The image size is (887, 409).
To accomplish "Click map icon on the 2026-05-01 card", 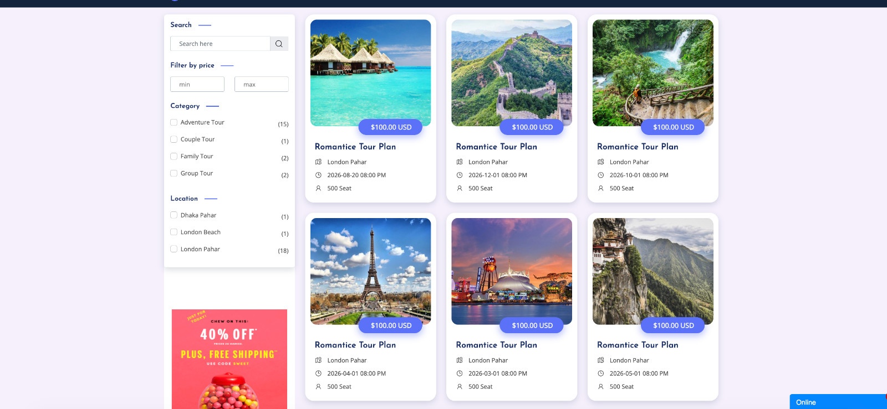I will [x=601, y=360].
